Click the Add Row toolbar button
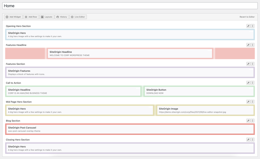The width and height of the screenshot is (260, 159). (x=31, y=17)
